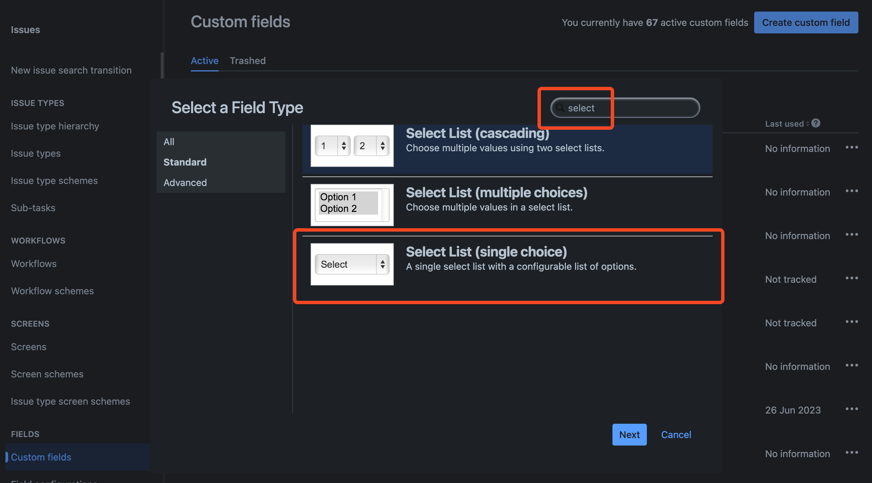Open more actions for No information row after Not tracked
Viewport: 872px width, 483px height.
(x=852, y=365)
